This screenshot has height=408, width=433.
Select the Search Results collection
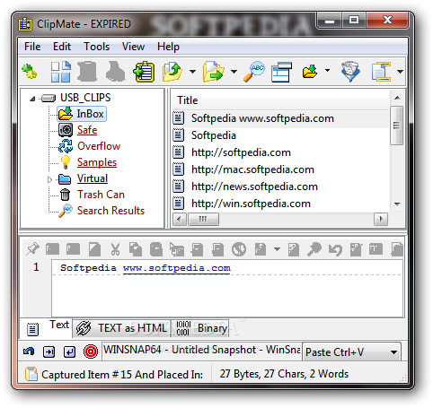(110, 211)
